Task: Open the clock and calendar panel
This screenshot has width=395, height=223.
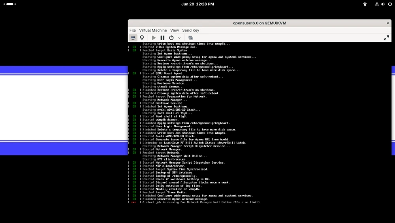Action: point(198,4)
